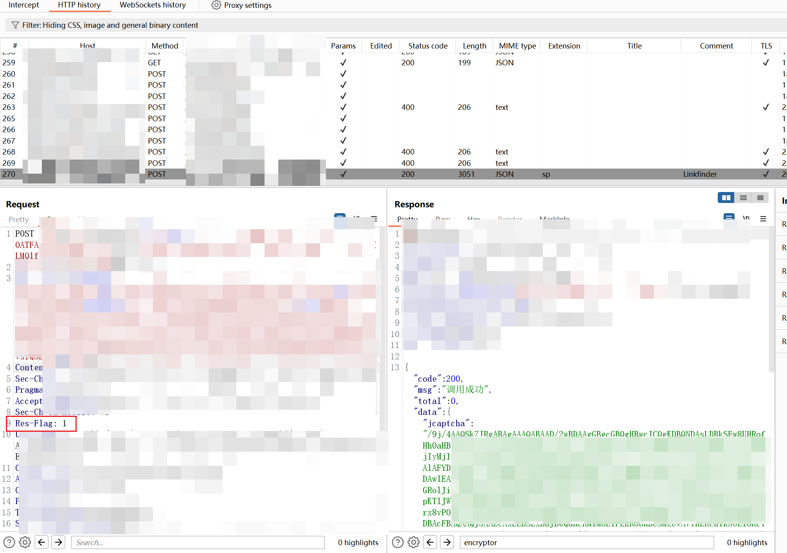Go to next match in response search
The width and height of the screenshot is (787, 553).
point(447,542)
